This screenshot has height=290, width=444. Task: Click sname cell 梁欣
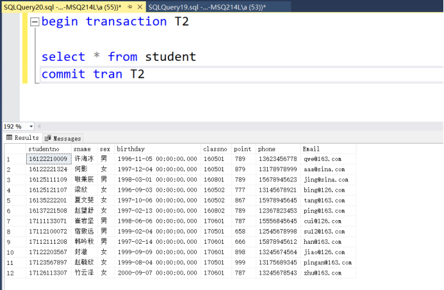click(85, 190)
